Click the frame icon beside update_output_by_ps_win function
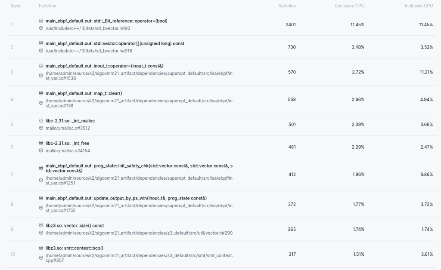The image size is (441, 270). click(41, 198)
